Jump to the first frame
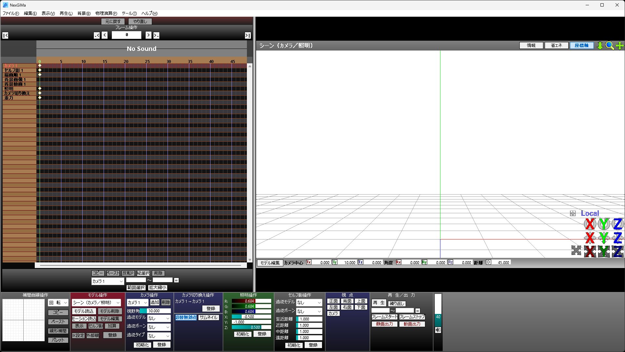 tap(5, 35)
